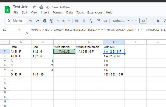Click the blue fill handle on E2
Image resolution: width=166 pixels, height=107 pixels.
[125, 54]
